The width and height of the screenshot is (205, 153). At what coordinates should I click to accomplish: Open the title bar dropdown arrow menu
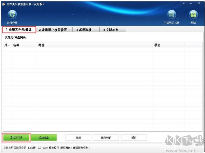184,3
